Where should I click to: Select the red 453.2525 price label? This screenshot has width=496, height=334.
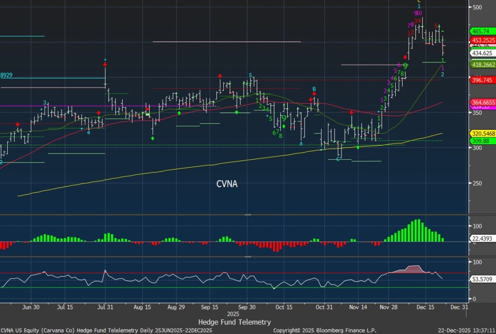pyautogui.click(x=482, y=40)
